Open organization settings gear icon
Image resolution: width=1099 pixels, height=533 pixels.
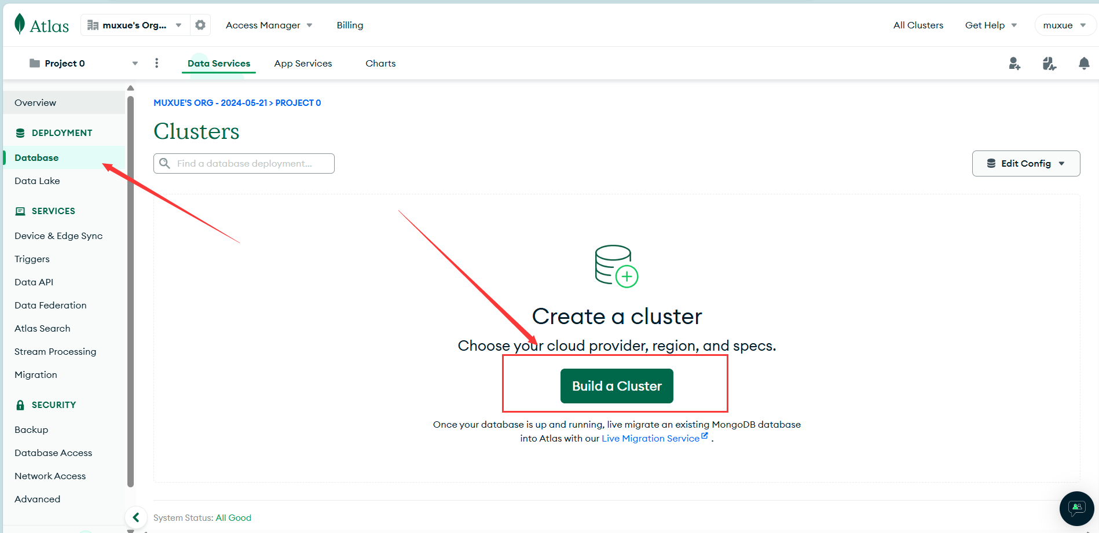point(200,25)
